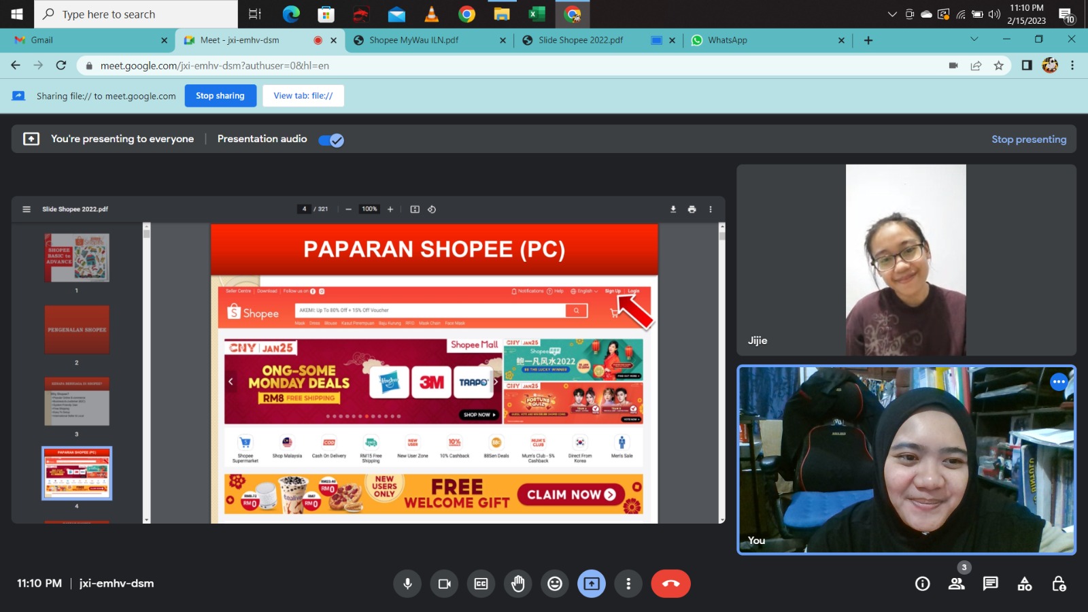Viewport: 1088px width, 612px height.
Task: Open the in-call chat panel
Action: pos(990,583)
